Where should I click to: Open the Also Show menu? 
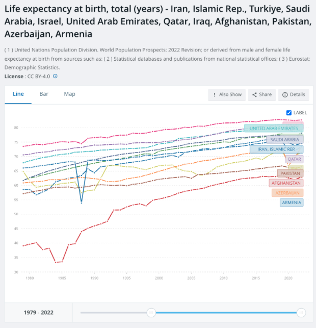point(227,95)
